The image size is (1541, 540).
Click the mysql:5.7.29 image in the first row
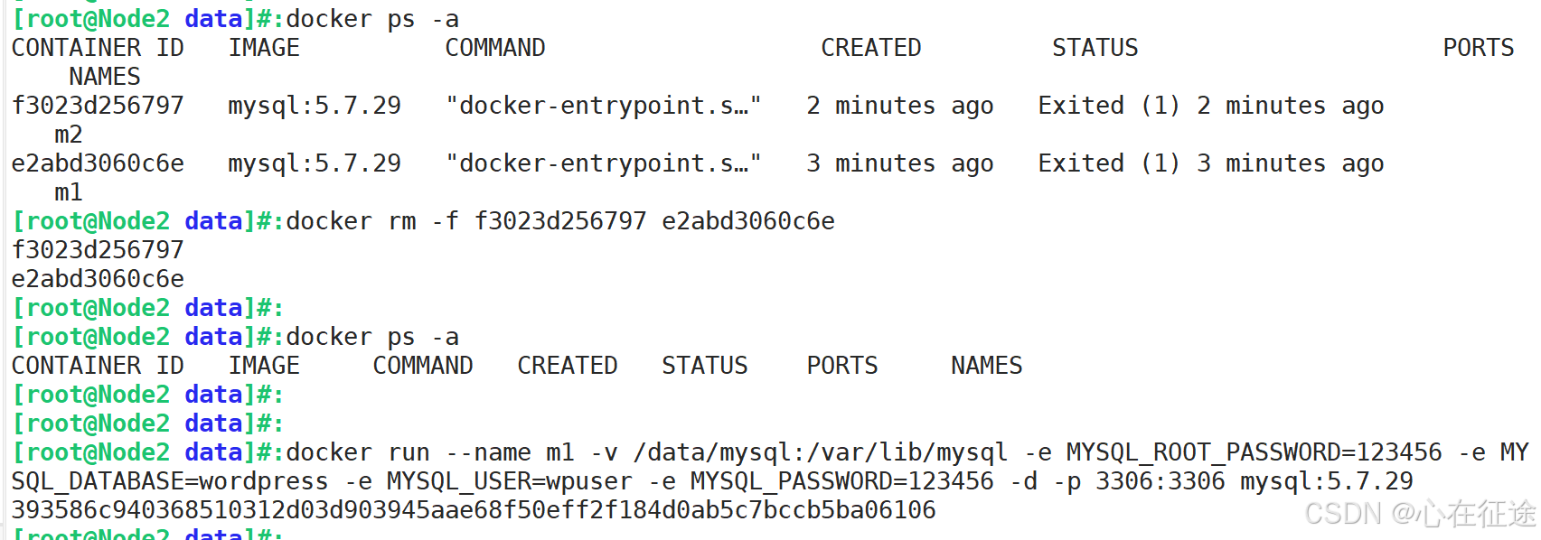(x=315, y=106)
